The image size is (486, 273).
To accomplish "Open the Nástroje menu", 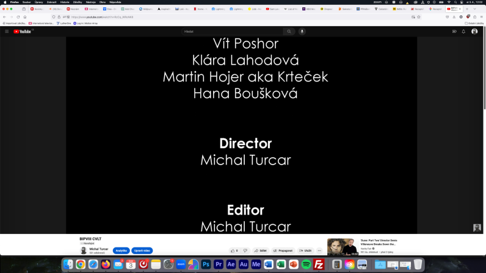I will (90, 2).
